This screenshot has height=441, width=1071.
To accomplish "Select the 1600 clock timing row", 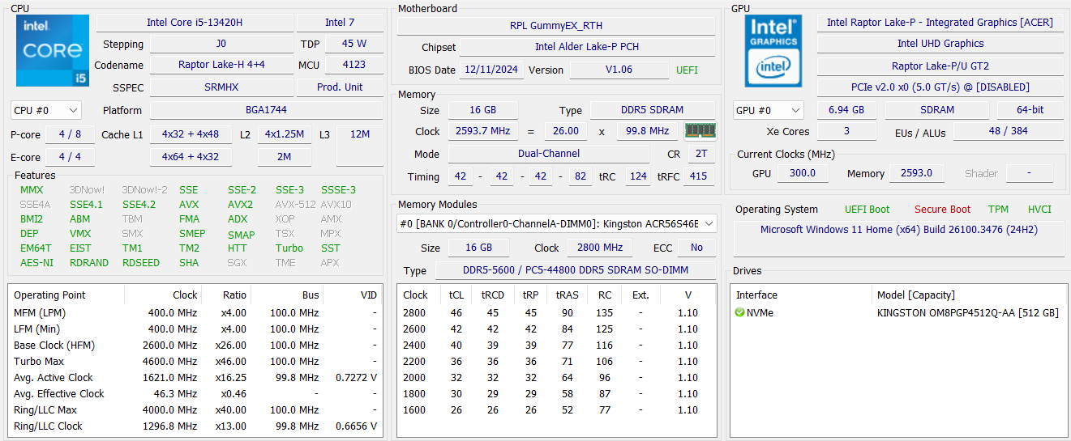I will coord(556,409).
